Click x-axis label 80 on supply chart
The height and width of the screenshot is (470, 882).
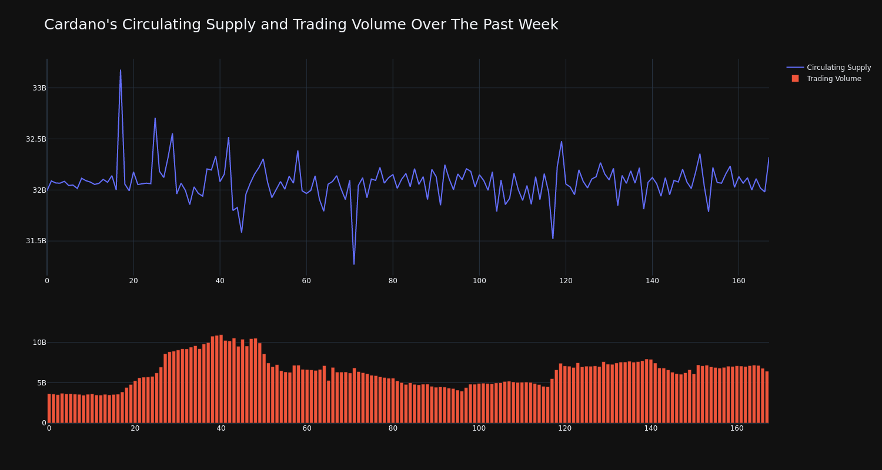point(393,281)
